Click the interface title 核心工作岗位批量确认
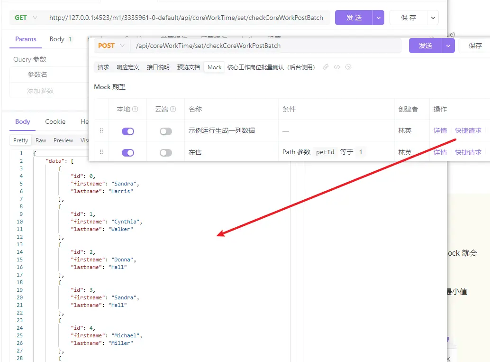 pos(271,67)
